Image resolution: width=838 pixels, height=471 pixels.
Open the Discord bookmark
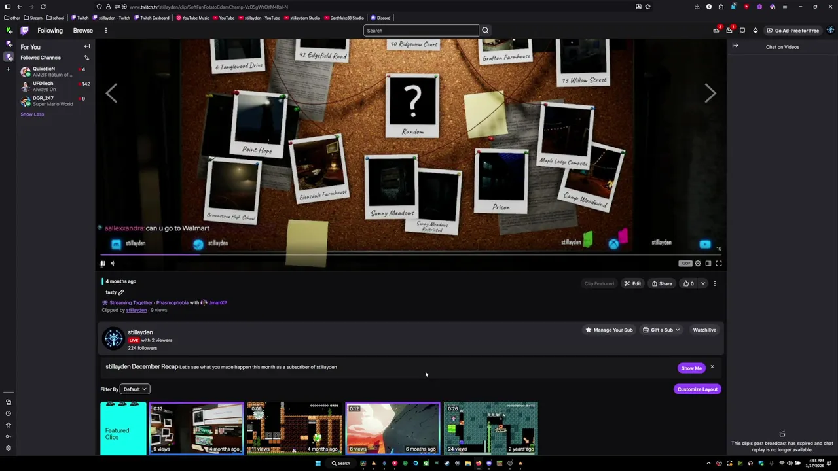380,18
